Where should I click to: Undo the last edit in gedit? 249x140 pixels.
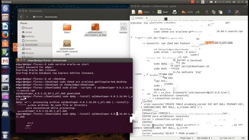[187, 12]
